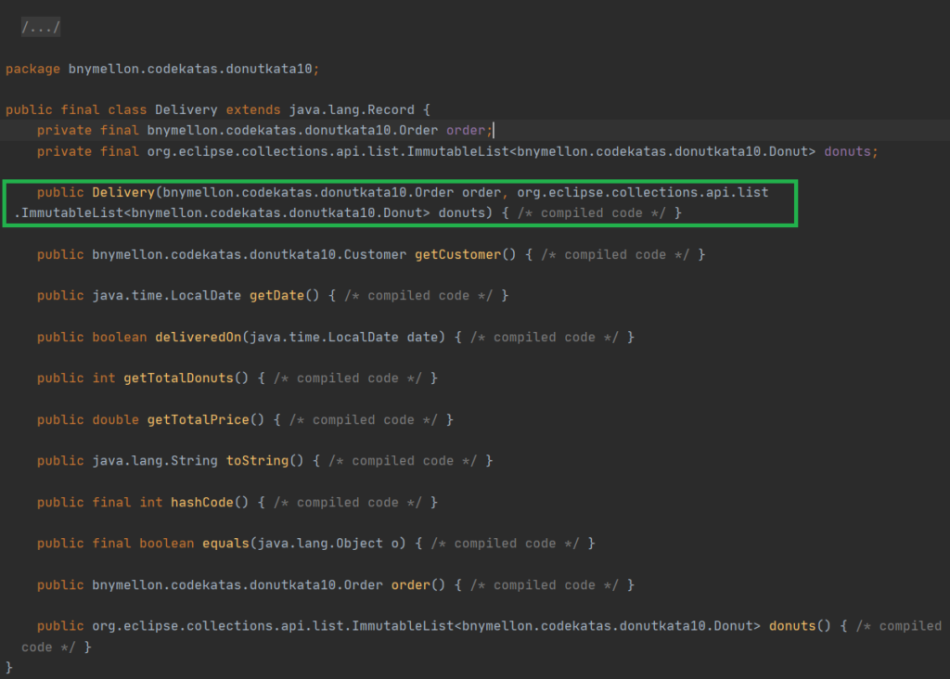Click the donuts() accessor method name
The image size is (950, 679).
792,626
